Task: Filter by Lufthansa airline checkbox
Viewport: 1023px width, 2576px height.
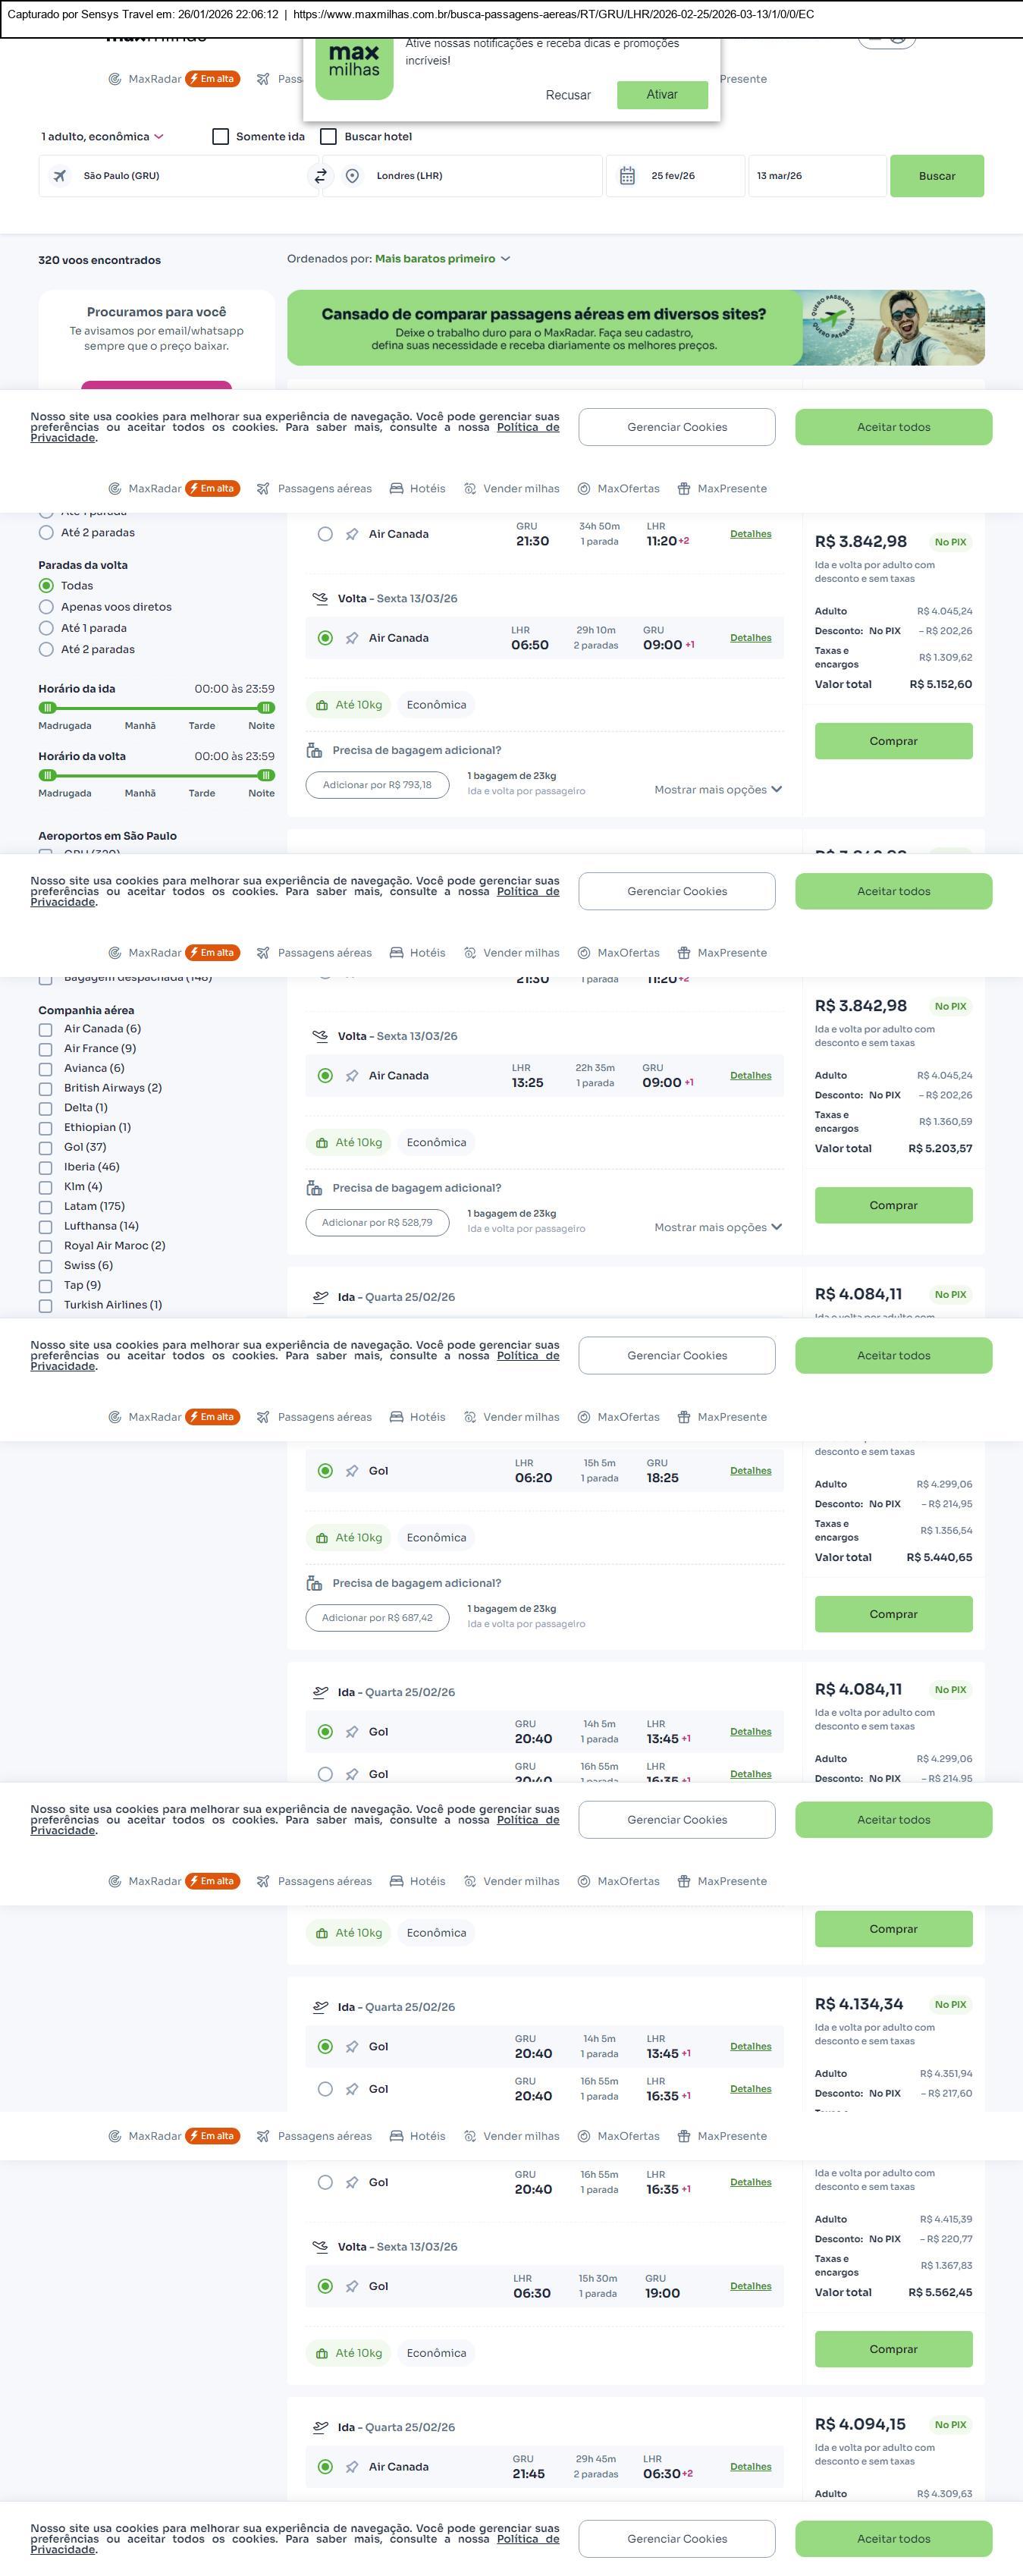Action: (45, 1227)
